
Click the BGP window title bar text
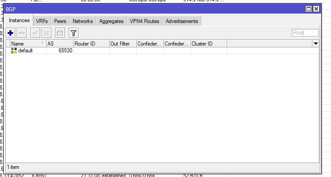(x=10, y=9)
